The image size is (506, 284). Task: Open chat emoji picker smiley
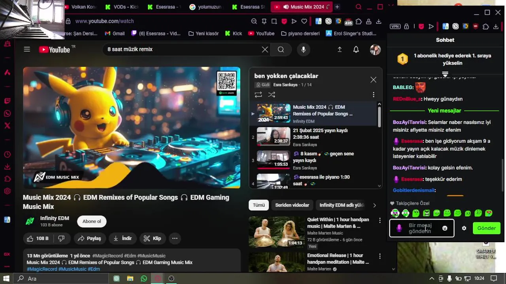[445, 228]
